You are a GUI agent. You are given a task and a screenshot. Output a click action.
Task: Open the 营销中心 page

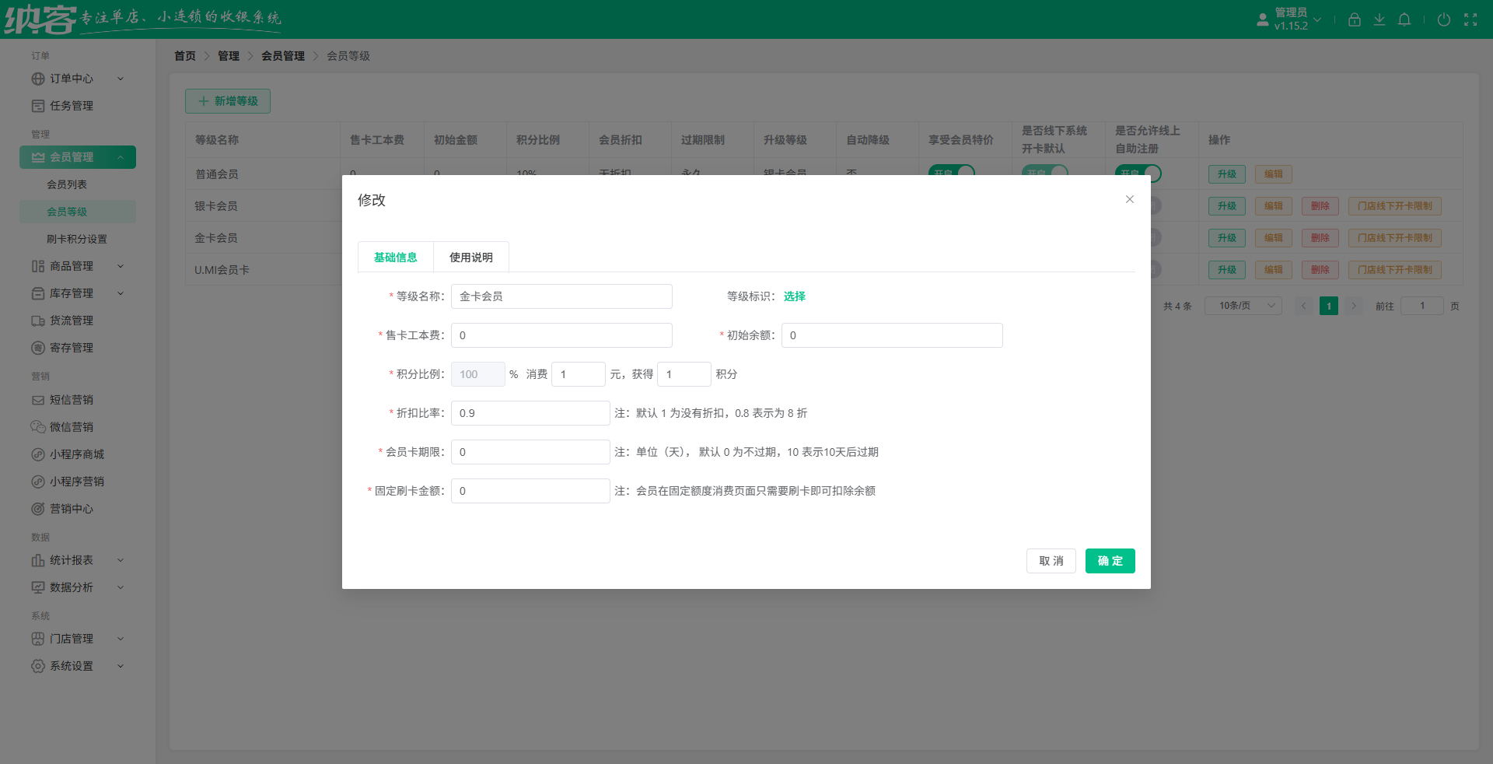(x=72, y=508)
